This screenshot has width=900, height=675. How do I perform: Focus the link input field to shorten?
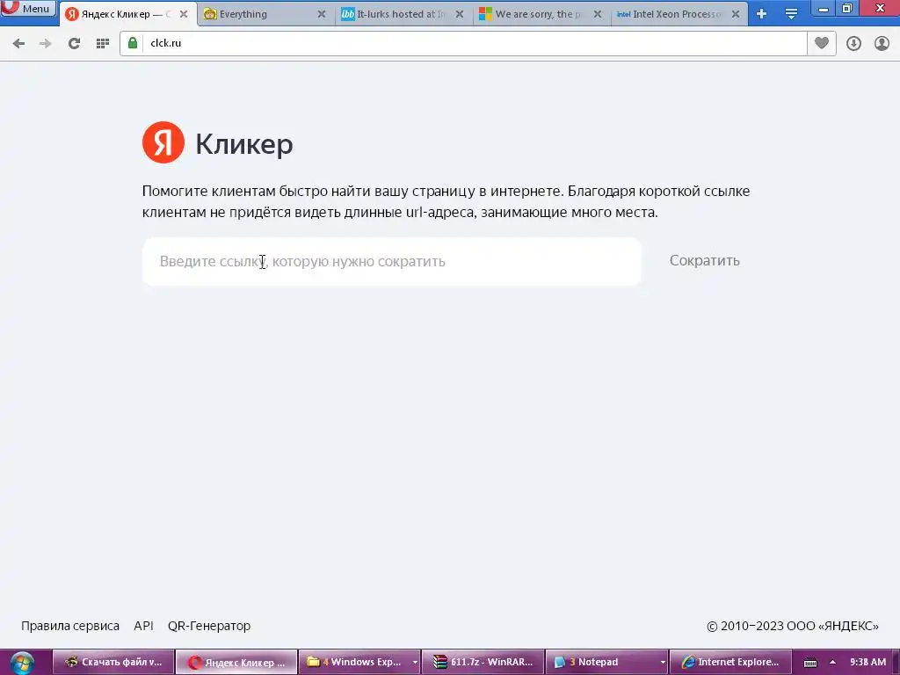click(391, 262)
